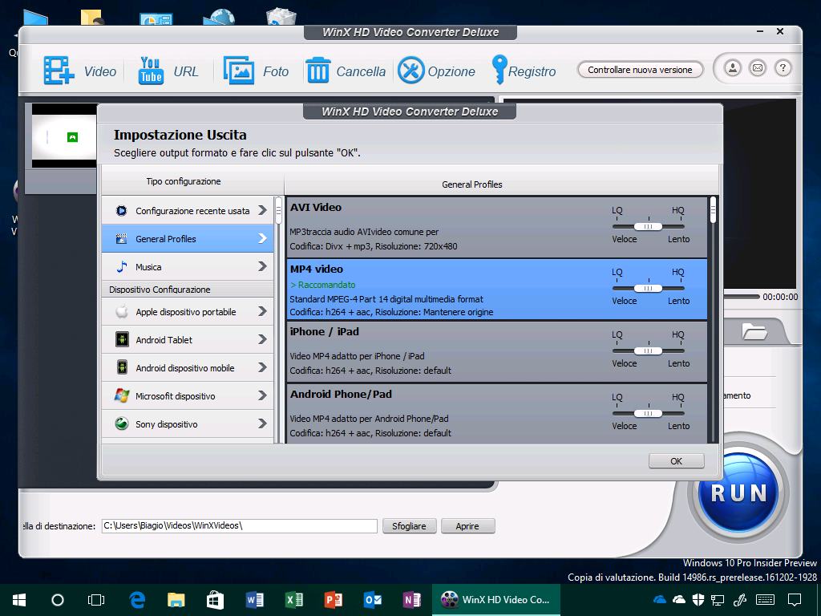Select Apple dispositivo portabile category
821x616 pixels.
click(x=188, y=312)
